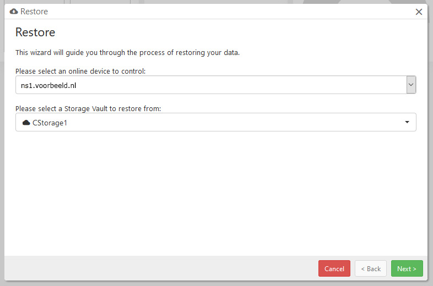Viewport: 433px width, 286px height.
Task: Click the large Restore heading
Action: 35,32
